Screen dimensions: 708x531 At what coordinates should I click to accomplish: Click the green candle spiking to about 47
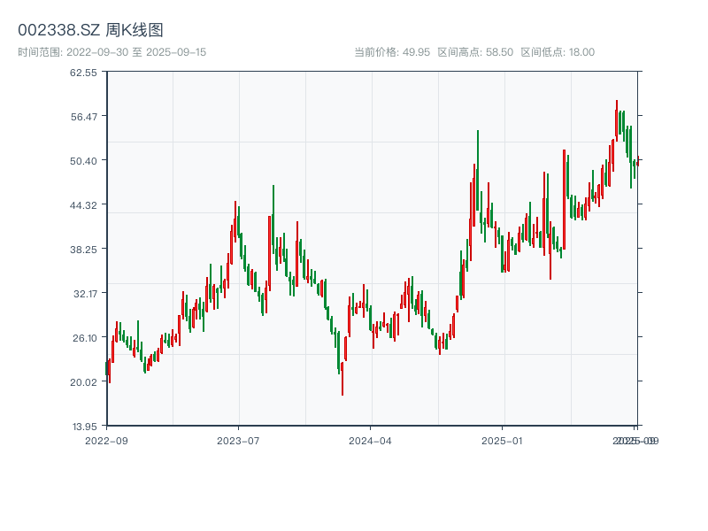pyautogui.click(x=273, y=218)
